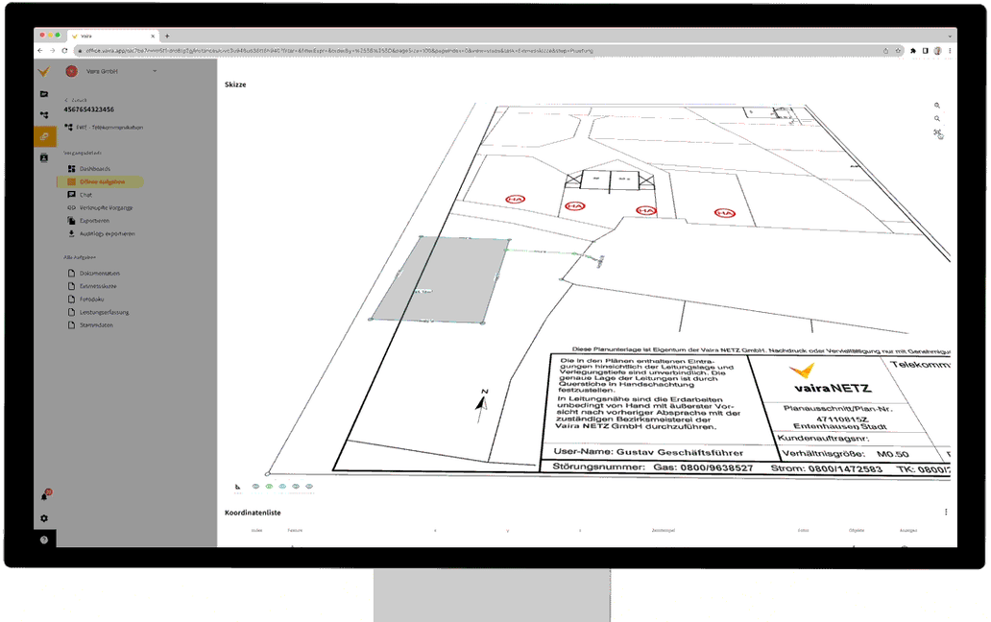This screenshot has width=991, height=622.
Task: Click the zoom out magnifier on the sketch
Action: [x=937, y=119]
